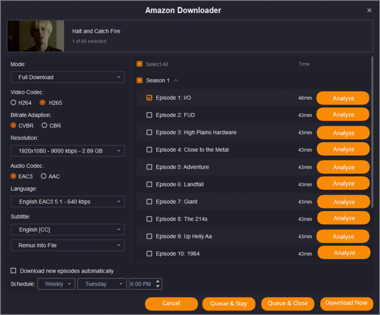The width and height of the screenshot is (380, 315).
Task: Open the Mode dropdown
Action: [68, 77]
